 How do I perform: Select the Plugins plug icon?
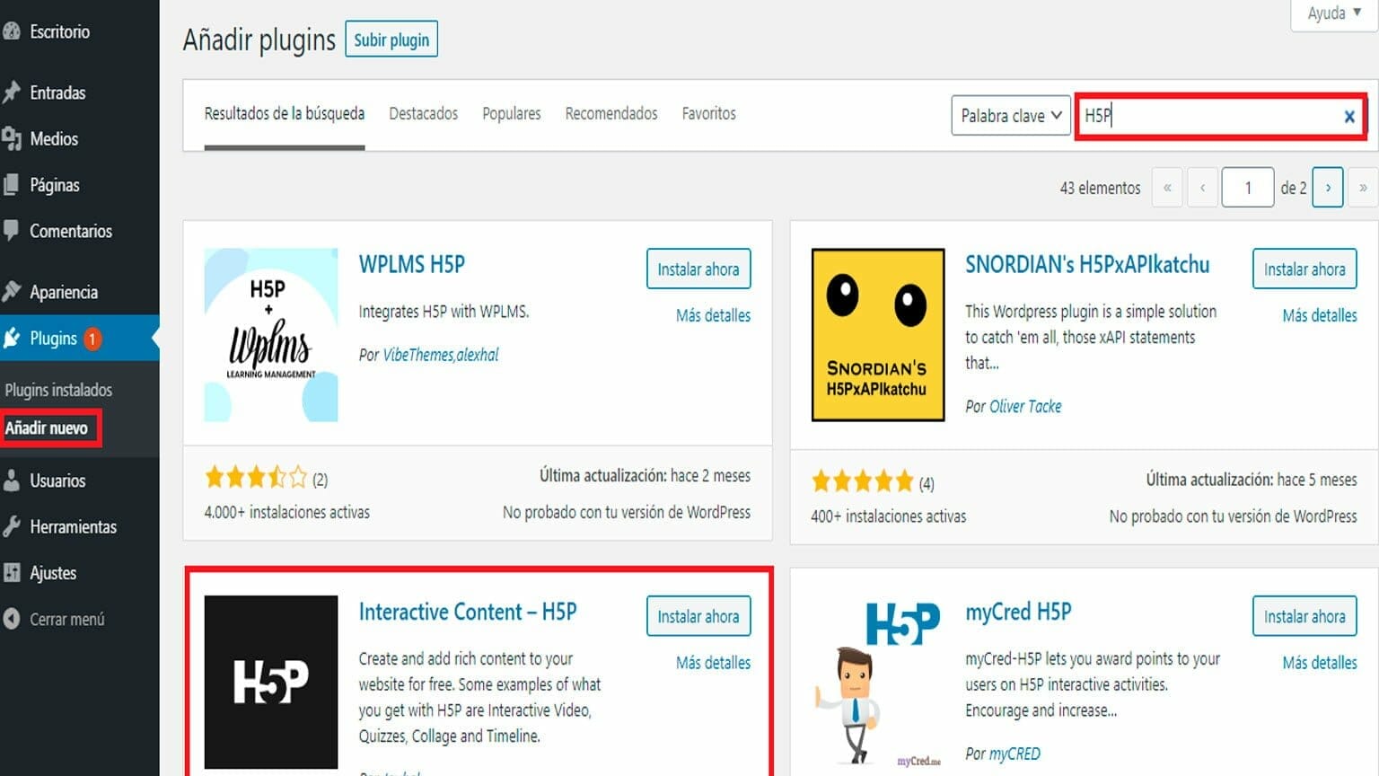click(x=13, y=338)
